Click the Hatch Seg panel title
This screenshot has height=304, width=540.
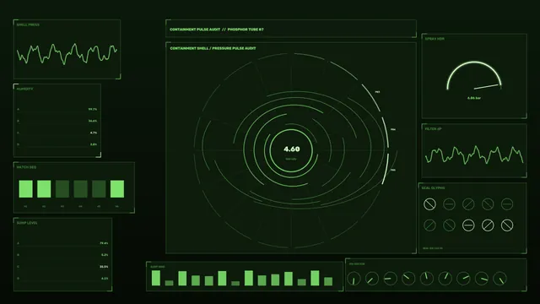[26, 167]
